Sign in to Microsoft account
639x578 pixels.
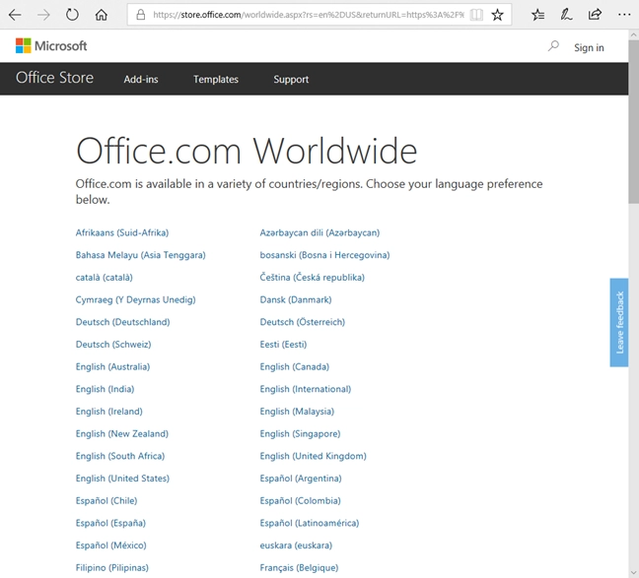(589, 47)
